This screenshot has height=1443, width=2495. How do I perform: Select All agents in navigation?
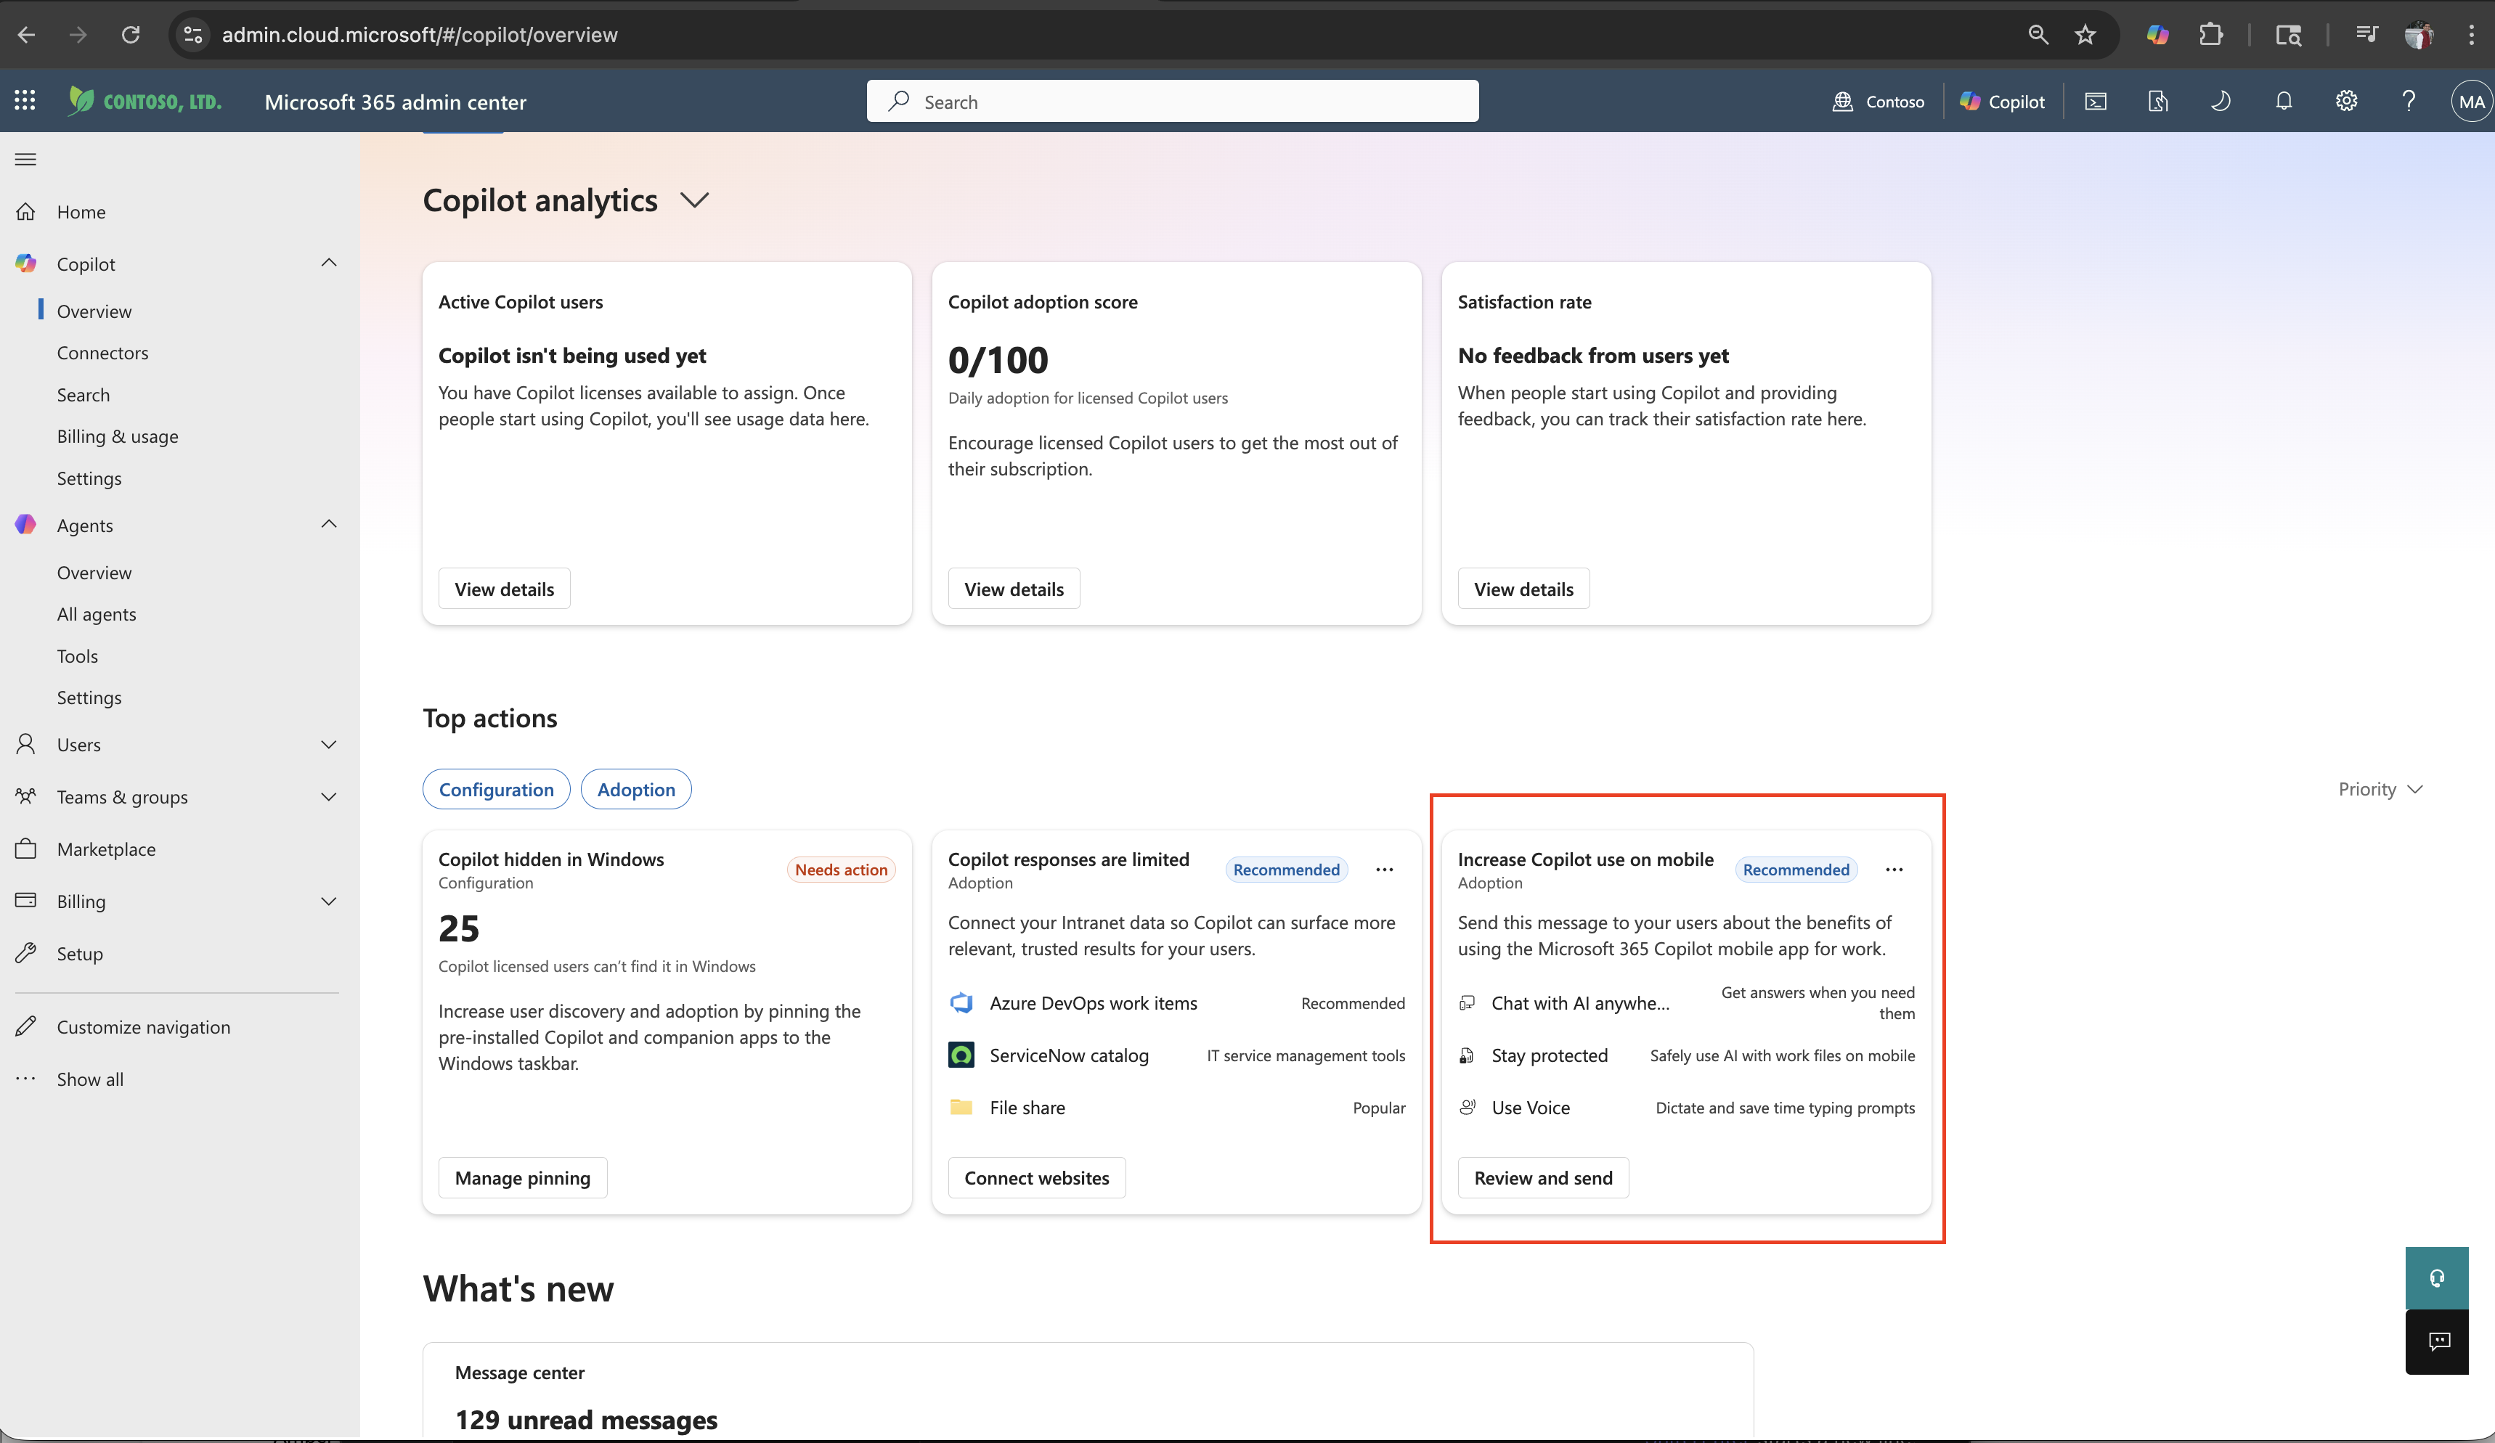(x=96, y=613)
